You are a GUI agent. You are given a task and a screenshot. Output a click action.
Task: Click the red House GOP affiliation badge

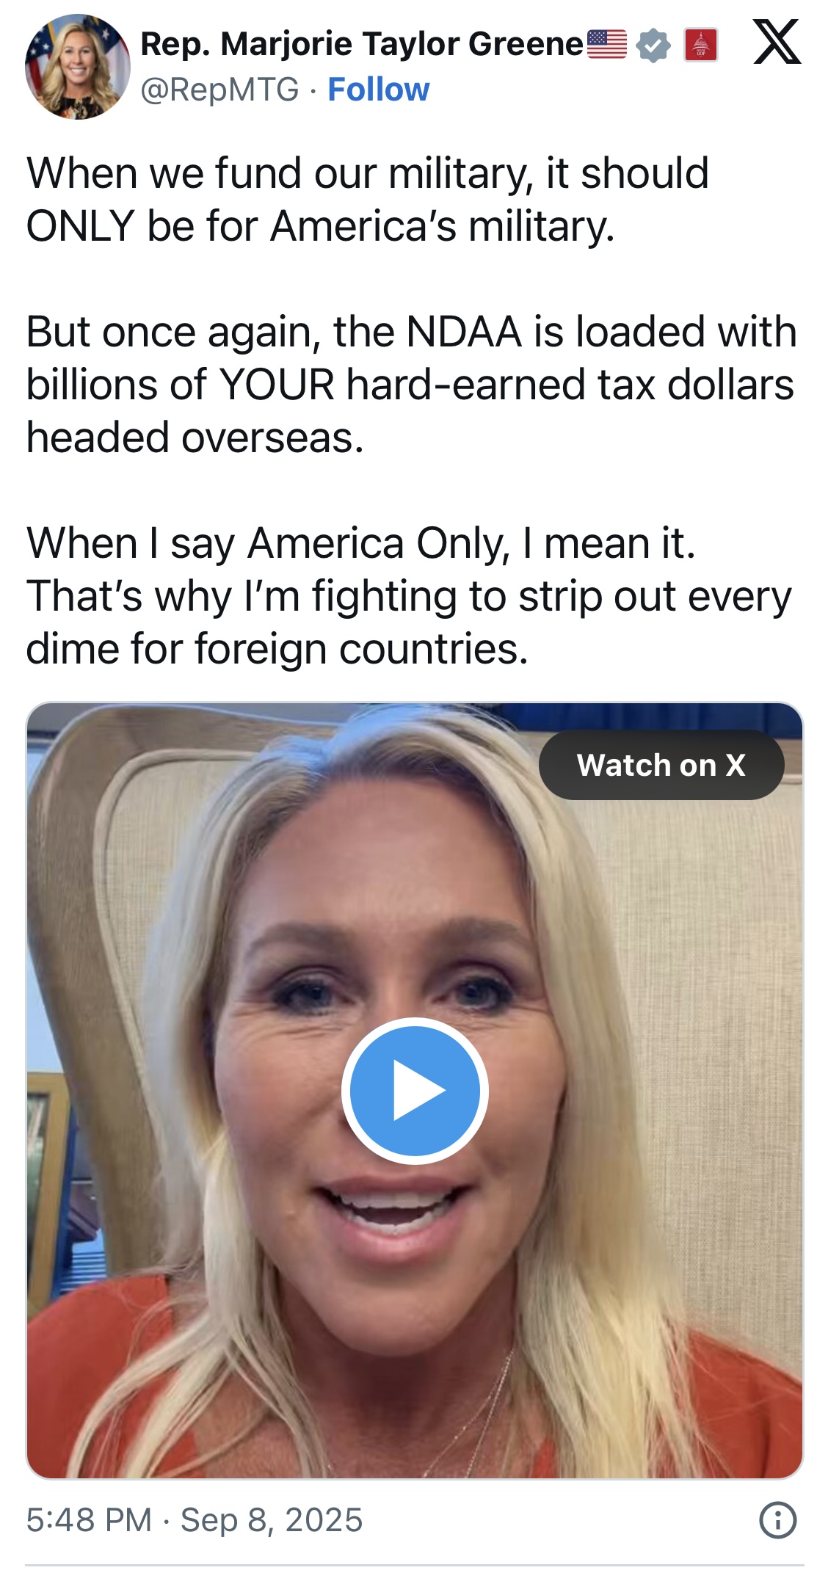(700, 46)
